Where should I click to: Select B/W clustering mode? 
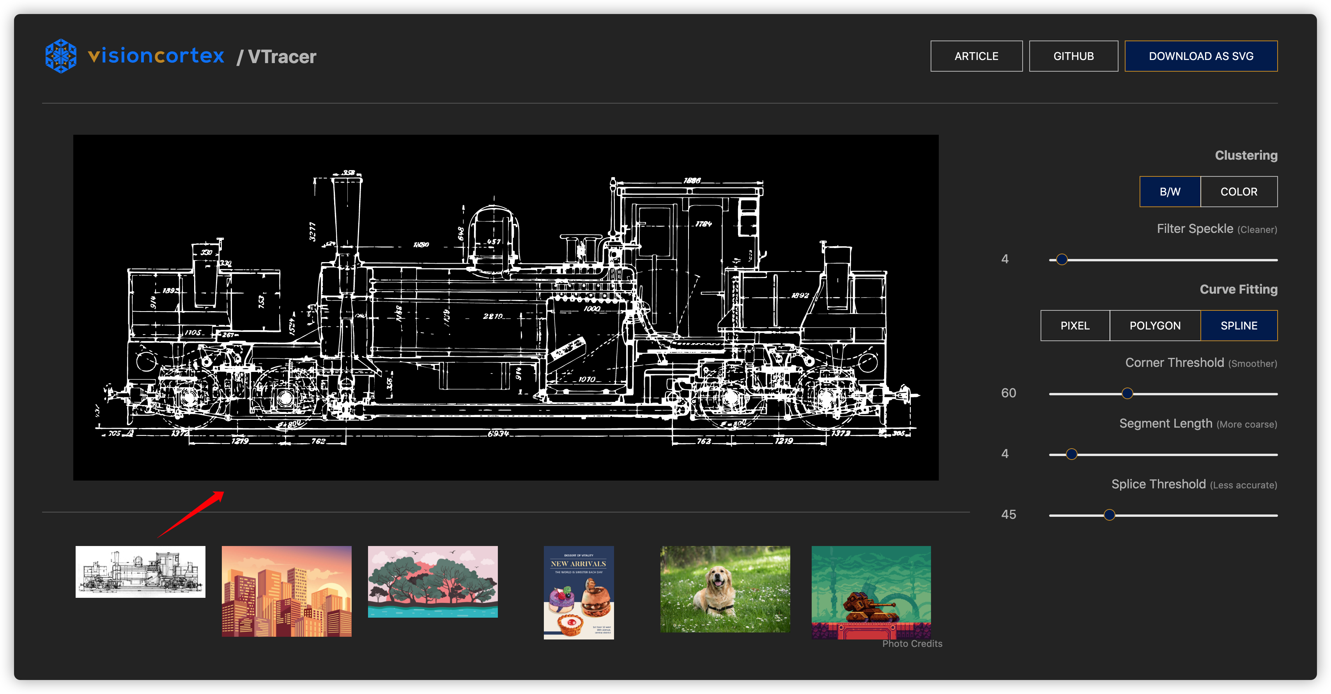coord(1170,192)
